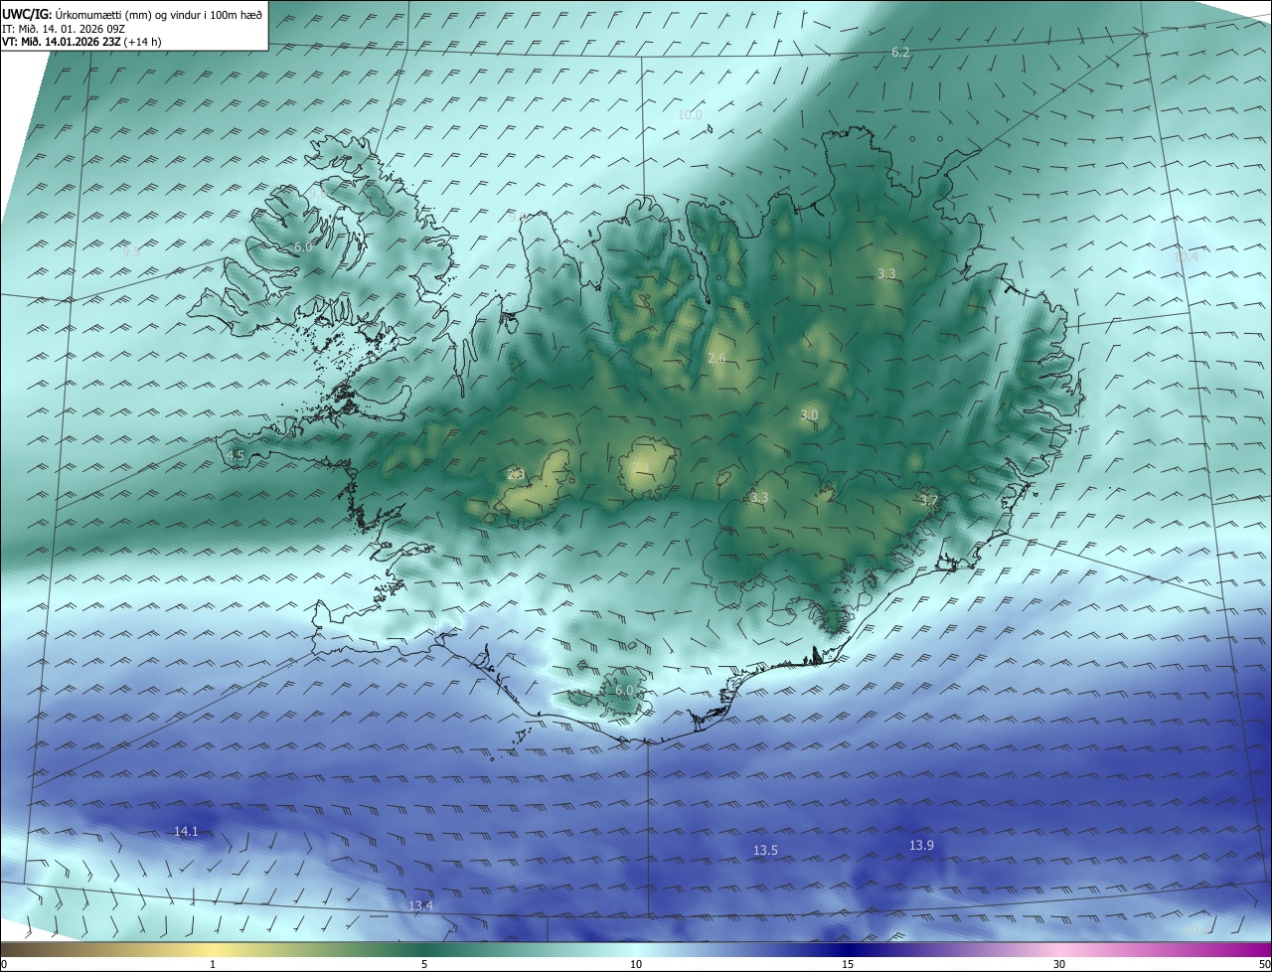
Task: Click the valid time line 'VT: Mið. 14.01.2026 23Z (+14 h)'
Action: click(81, 42)
